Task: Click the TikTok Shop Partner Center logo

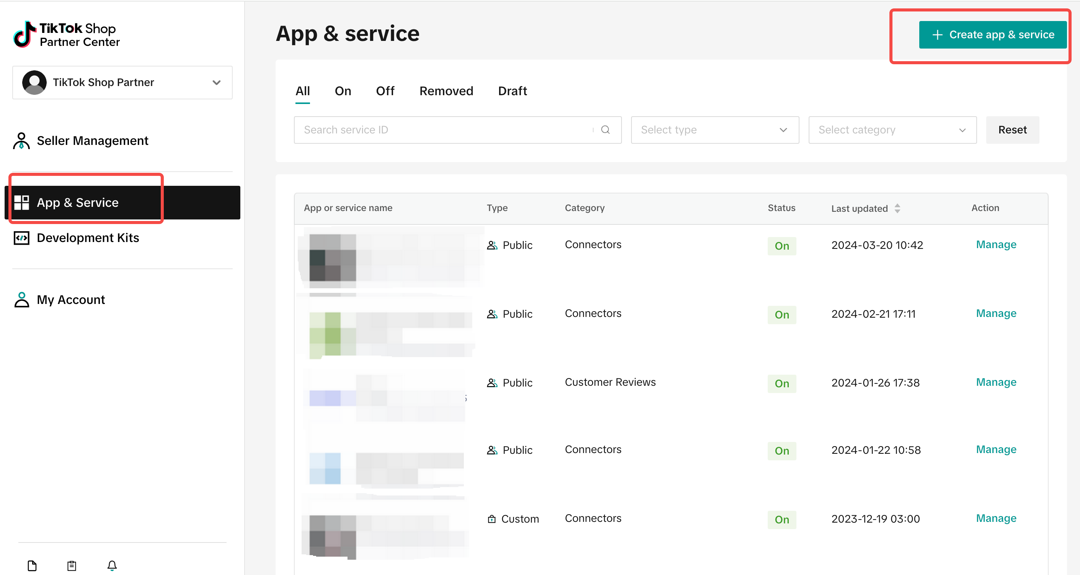Action: (x=67, y=34)
